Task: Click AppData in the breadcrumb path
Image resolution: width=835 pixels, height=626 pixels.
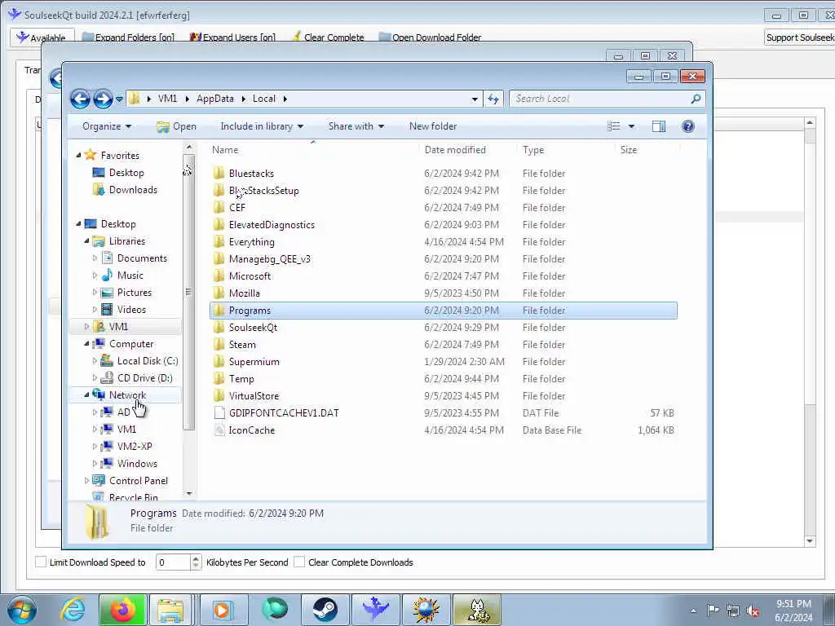Action: tap(214, 99)
